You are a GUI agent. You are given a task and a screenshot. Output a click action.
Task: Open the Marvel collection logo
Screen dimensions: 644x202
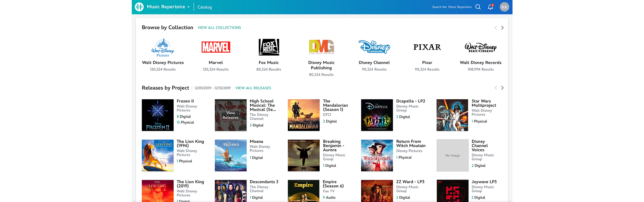point(216,47)
